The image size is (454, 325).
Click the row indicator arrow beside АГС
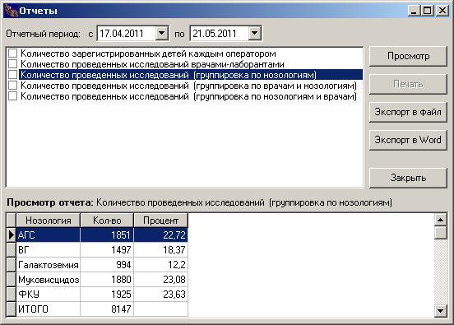click(x=11, y=235)
